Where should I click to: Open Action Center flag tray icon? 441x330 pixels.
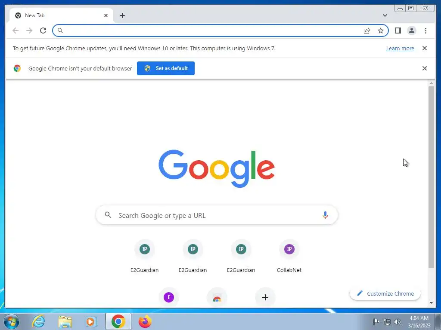point(376,321)
